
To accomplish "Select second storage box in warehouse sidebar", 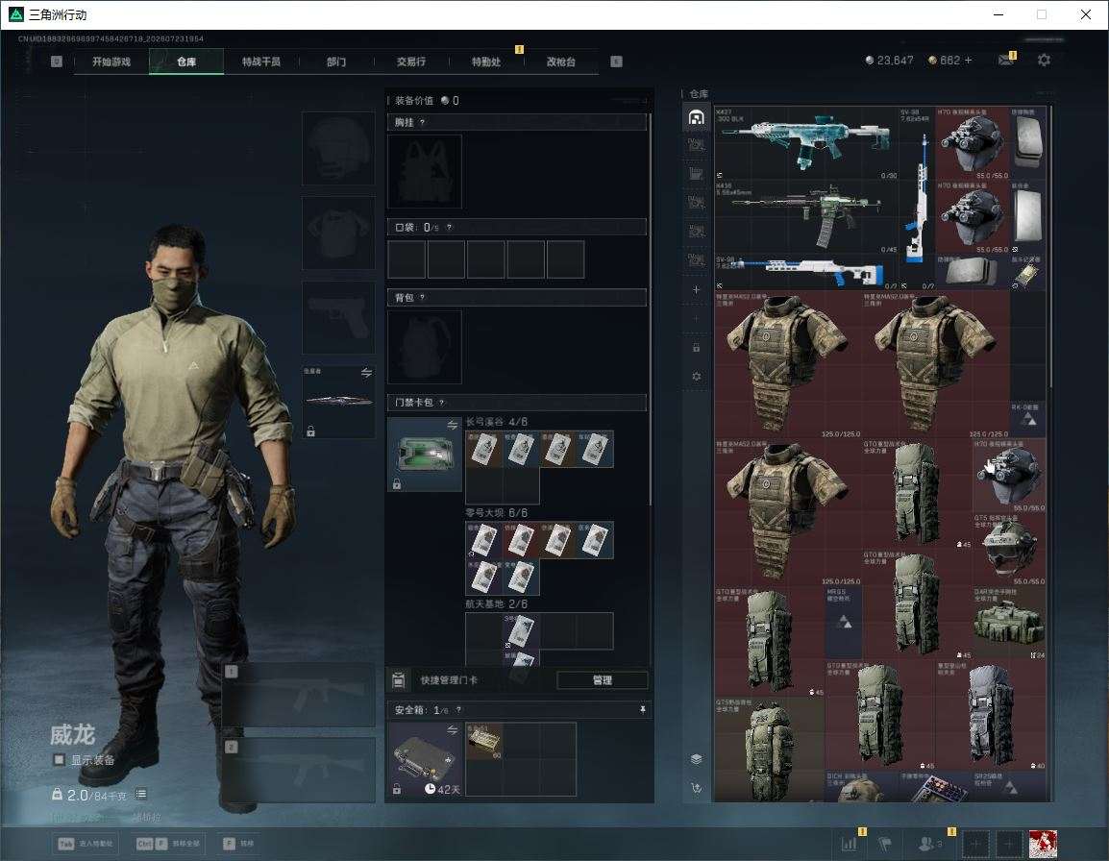I will pyautogui.click(x=696, y=146).
